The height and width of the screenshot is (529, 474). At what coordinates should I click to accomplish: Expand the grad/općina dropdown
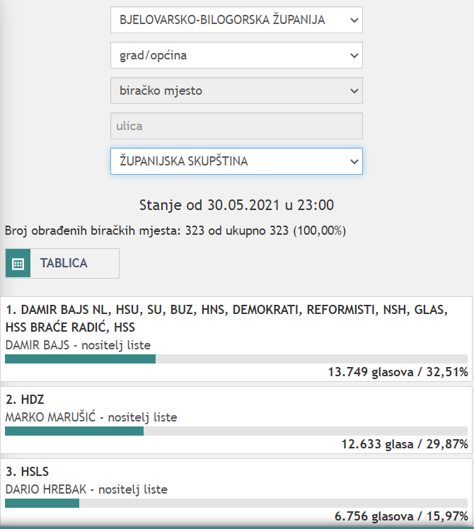click(x=236, y=55)
